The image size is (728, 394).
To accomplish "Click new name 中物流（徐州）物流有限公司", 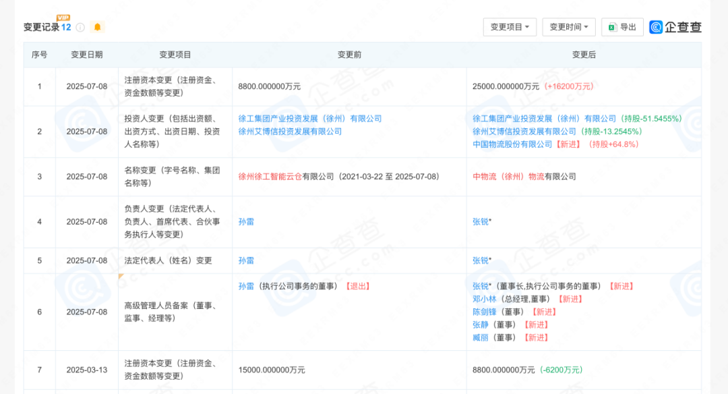I will click(x=524, y=177).
